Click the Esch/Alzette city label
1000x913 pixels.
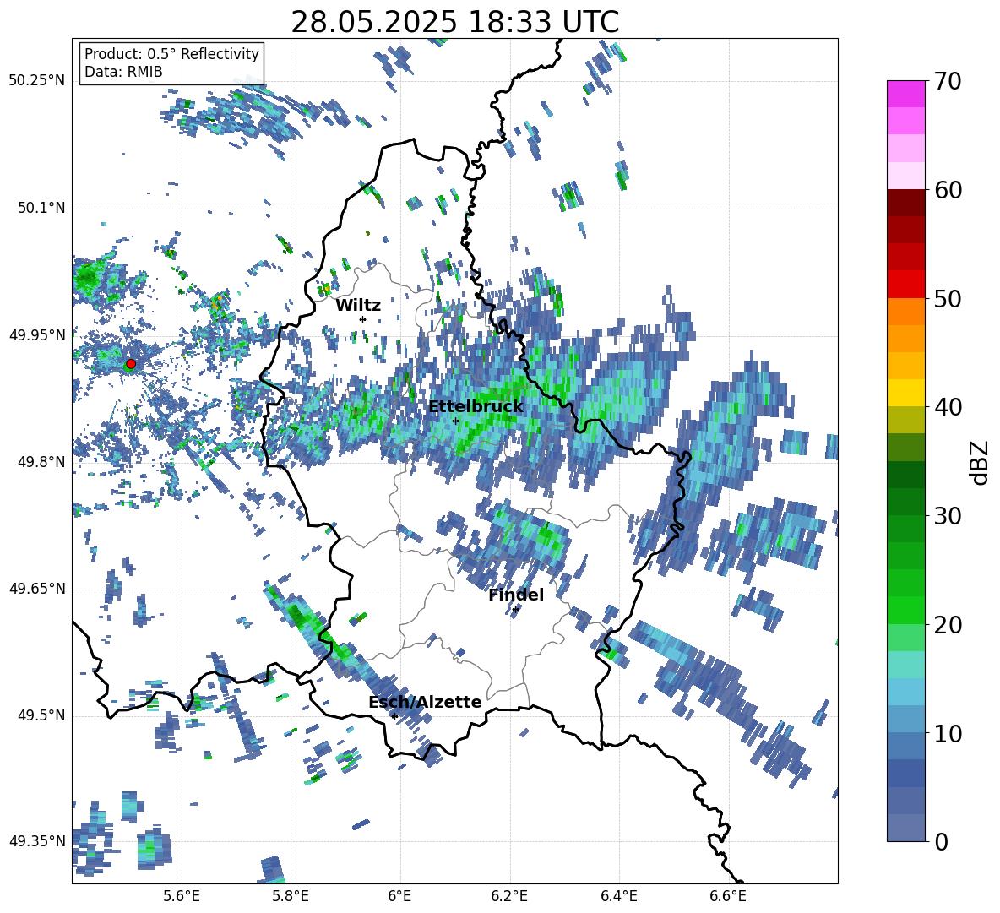point(425,703)
